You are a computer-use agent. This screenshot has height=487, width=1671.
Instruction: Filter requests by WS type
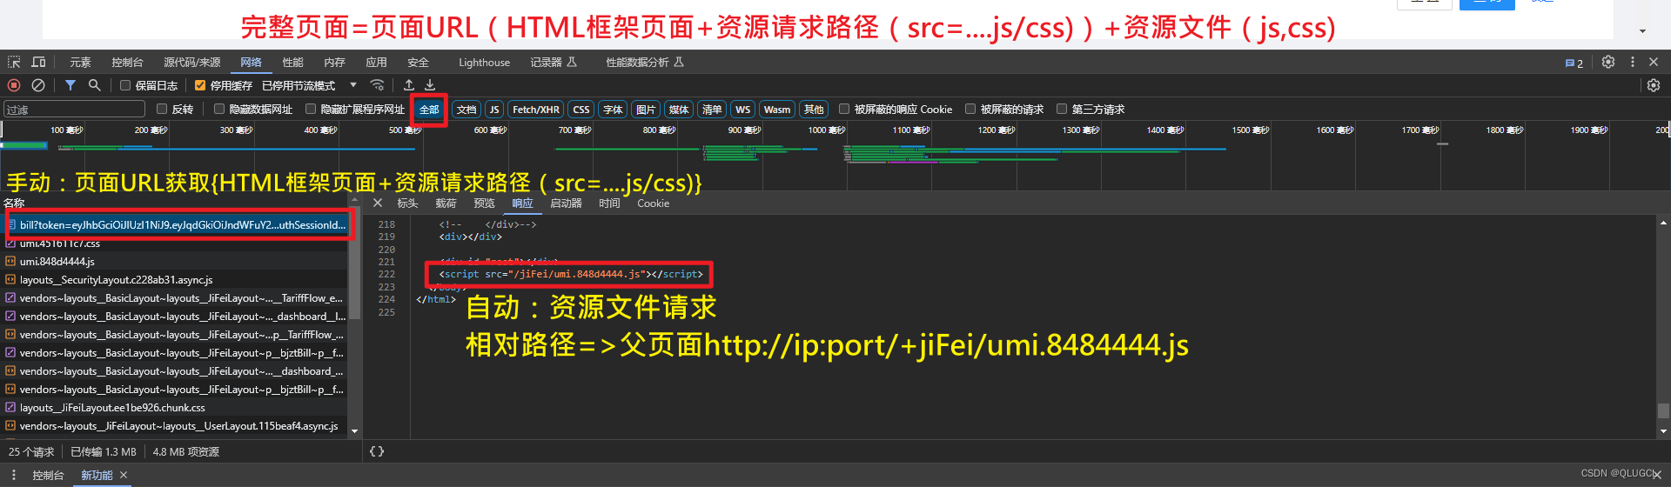742,110
